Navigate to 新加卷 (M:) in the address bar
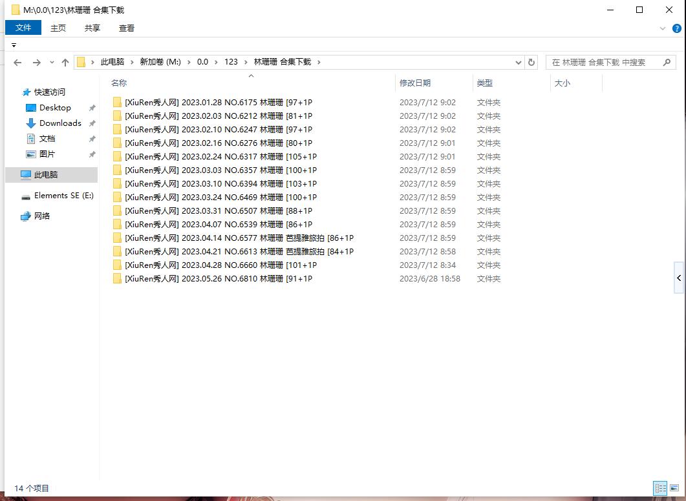Image resolution: width=686 pixels, height=501 pixels. coord(160,62)
